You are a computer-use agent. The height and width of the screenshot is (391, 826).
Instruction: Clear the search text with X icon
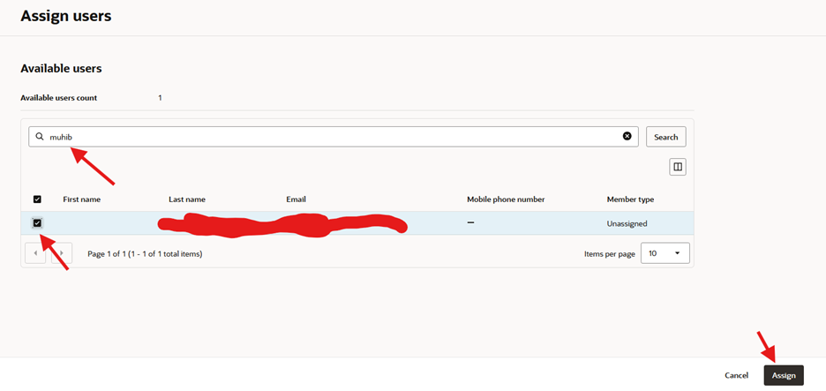click(627, 136)
